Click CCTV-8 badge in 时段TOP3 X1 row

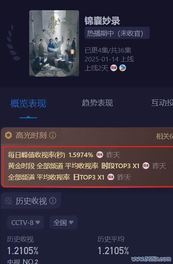point(146,166)
